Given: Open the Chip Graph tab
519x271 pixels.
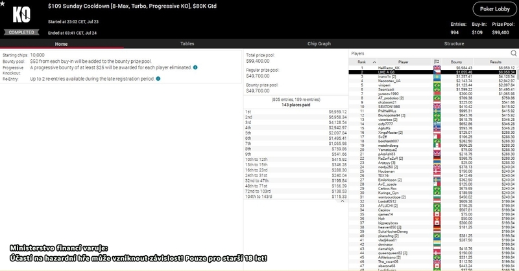Looking at the screenshot, I should (319, 43).
